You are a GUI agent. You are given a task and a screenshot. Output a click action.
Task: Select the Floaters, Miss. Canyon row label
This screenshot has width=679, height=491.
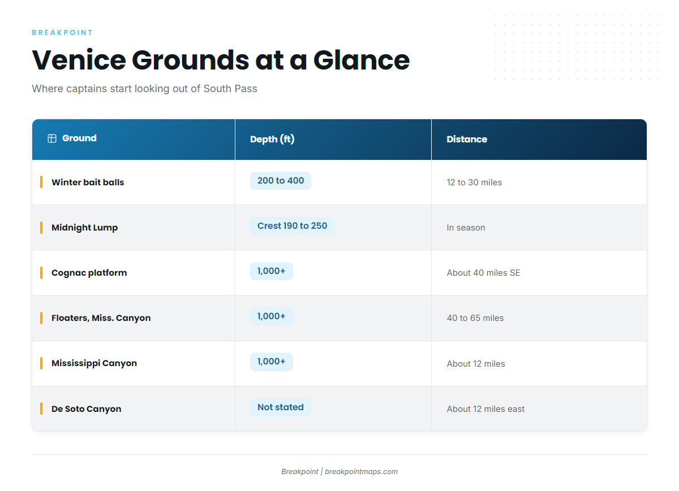[101, 318]
